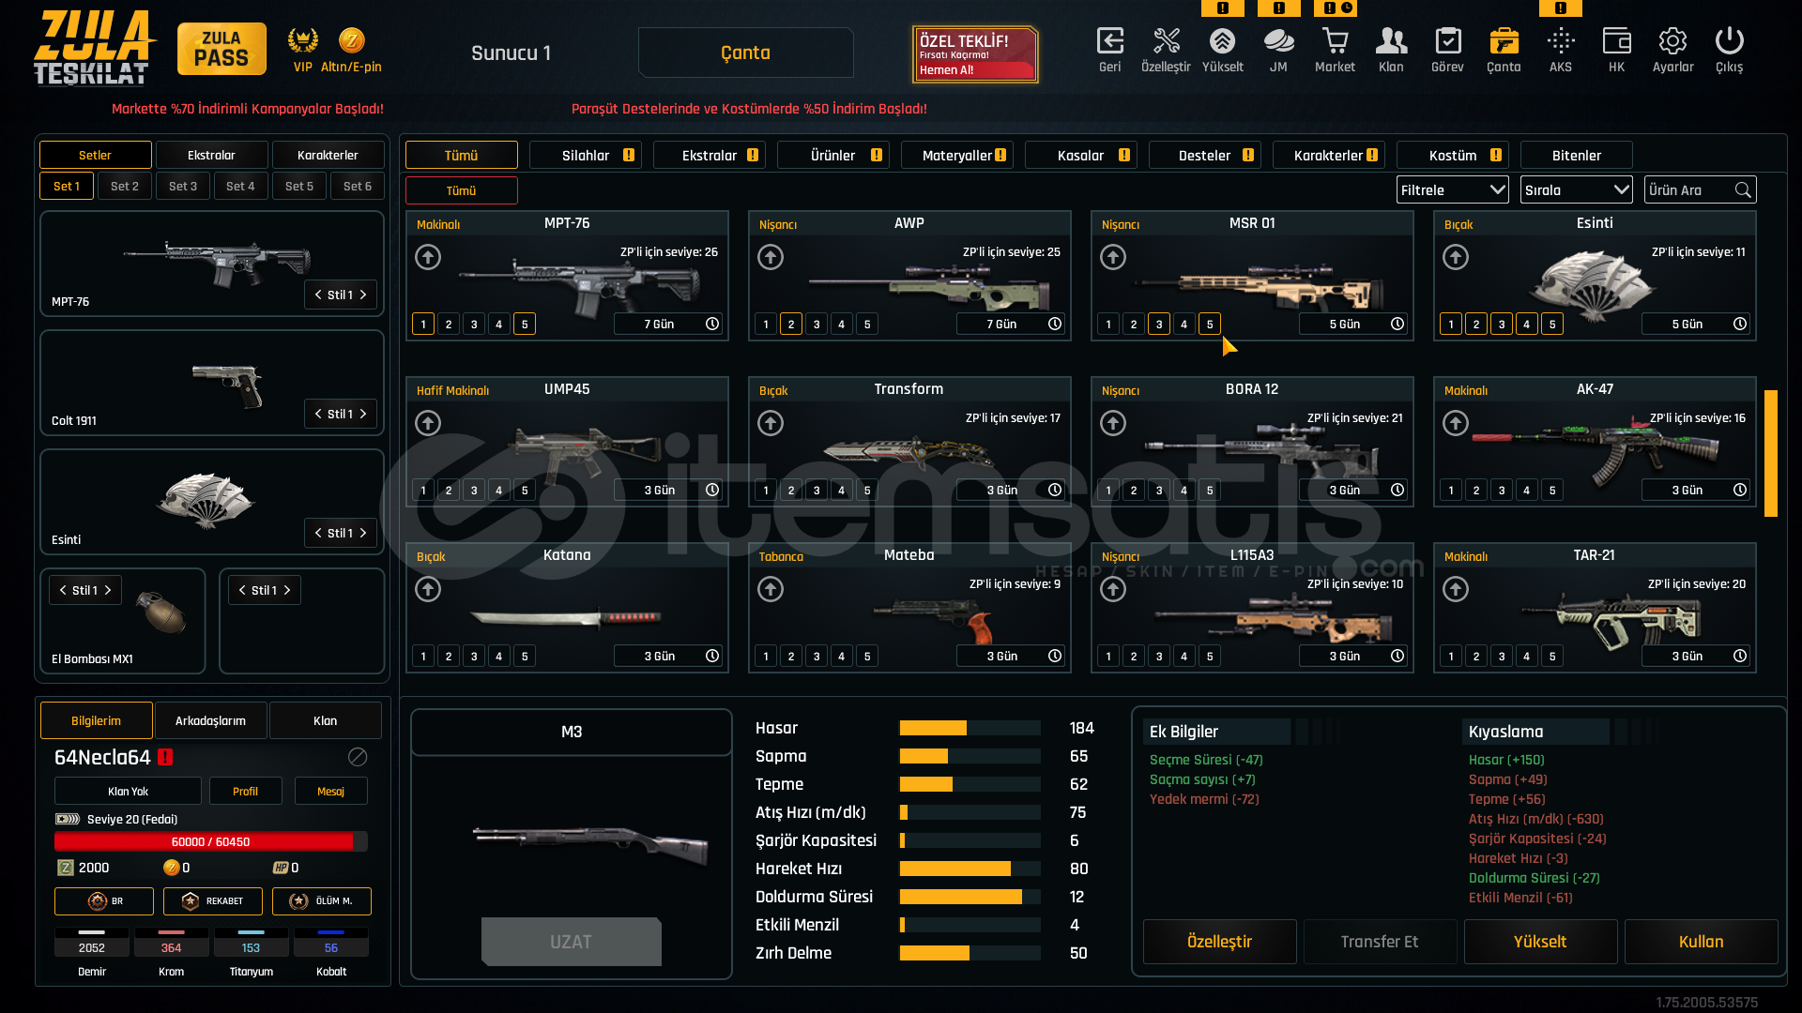Click the Zula Pass button
Viewport: 1802px width, 1013px height.
pyautogui.click(x=221, y=49)
